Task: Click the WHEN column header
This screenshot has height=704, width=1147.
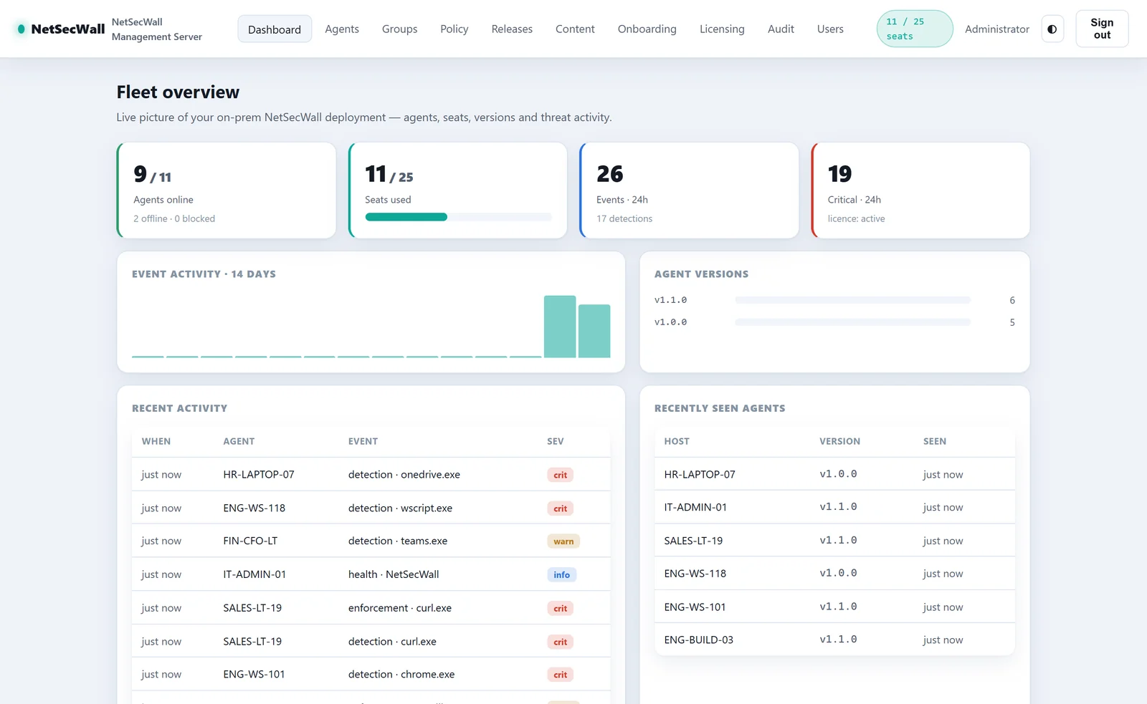Action: [x=156, y=441]
